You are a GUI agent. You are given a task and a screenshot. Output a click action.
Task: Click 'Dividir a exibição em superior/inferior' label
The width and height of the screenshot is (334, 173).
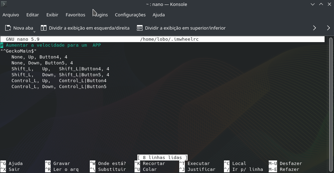185,28
